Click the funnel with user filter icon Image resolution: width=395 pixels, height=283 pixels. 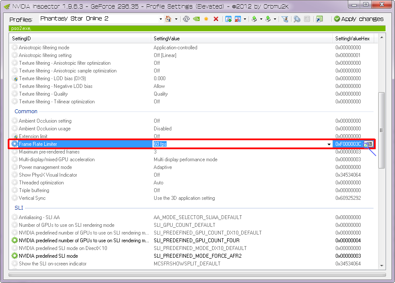click(x=285, y=19)
